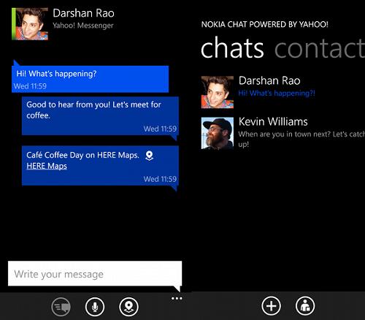Tap the share location pin icon

pyautogui.click(x=129, y=307)
